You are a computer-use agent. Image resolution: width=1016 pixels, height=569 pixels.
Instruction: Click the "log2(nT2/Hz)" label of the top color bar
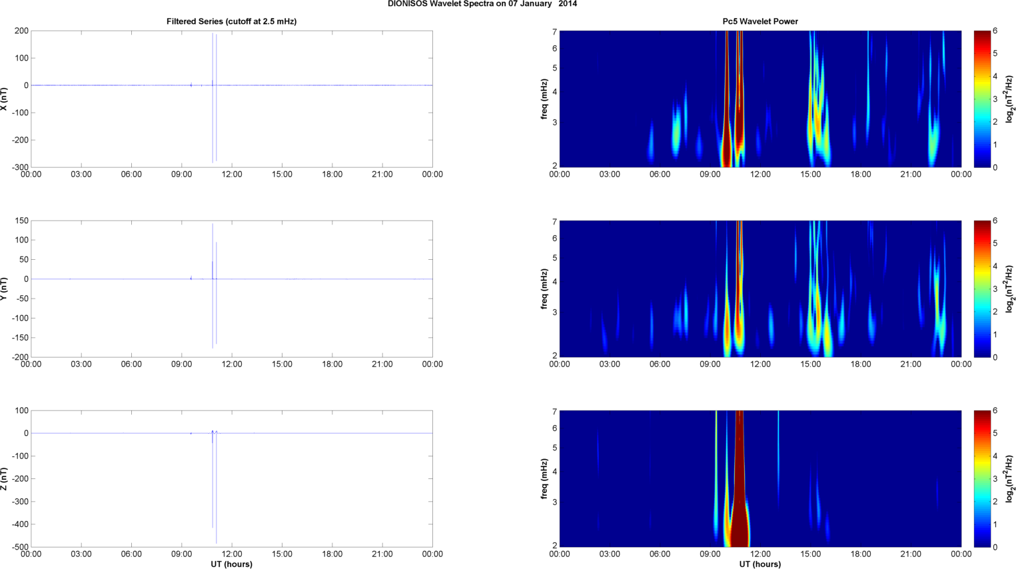tap(1010, 99)
